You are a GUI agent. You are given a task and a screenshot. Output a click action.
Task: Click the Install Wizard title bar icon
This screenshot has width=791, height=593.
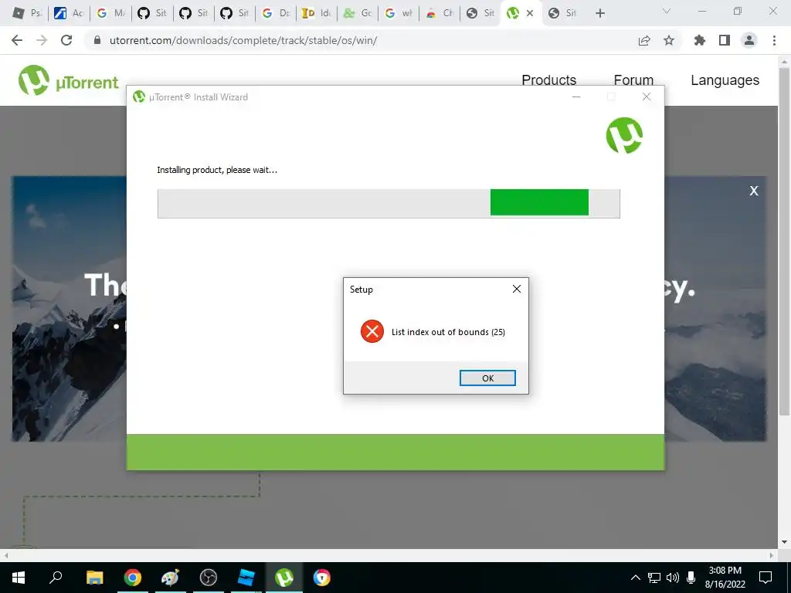139,97
